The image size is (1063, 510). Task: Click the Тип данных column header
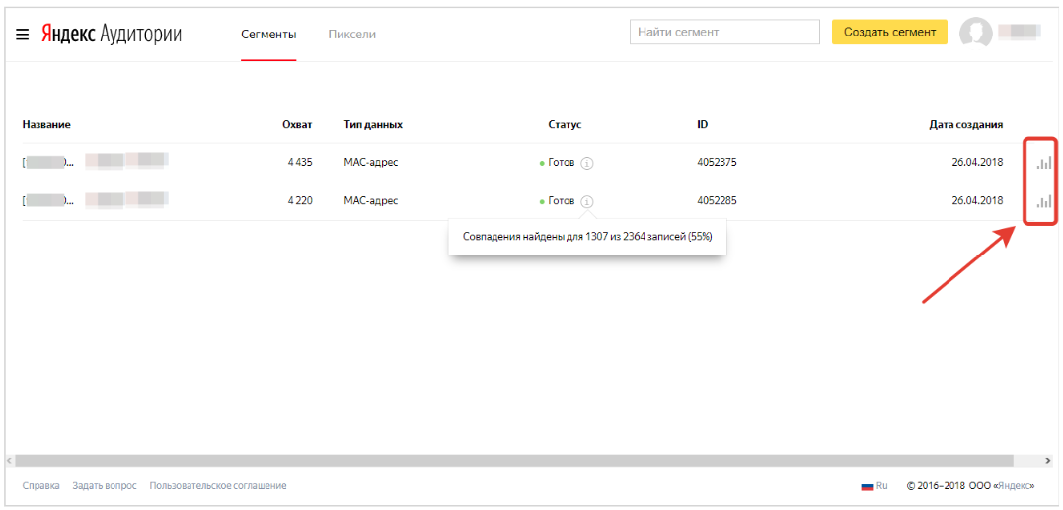click(x=373, y=124)
